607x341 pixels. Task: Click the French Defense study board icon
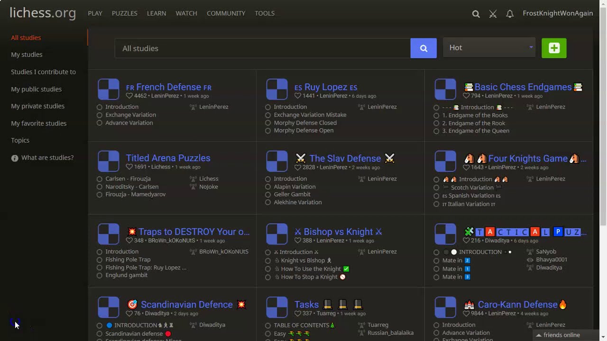[x=109, y=90]
